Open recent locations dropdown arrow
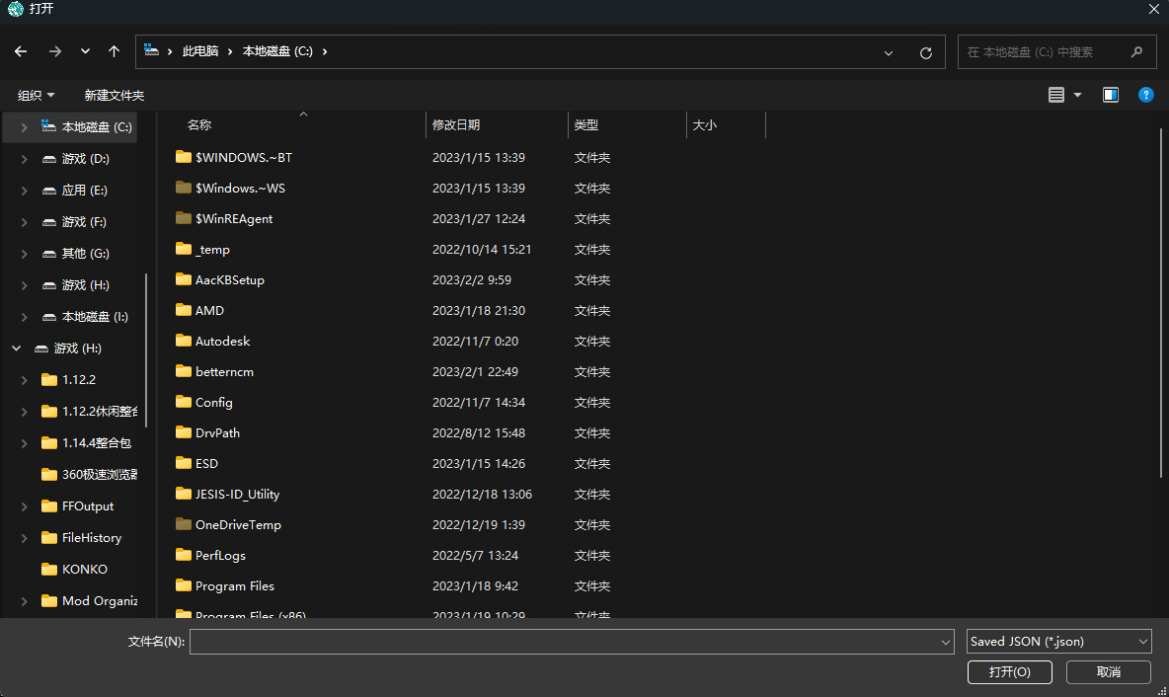This screenshot has height=697, width=1169. (x=85, y=51)
